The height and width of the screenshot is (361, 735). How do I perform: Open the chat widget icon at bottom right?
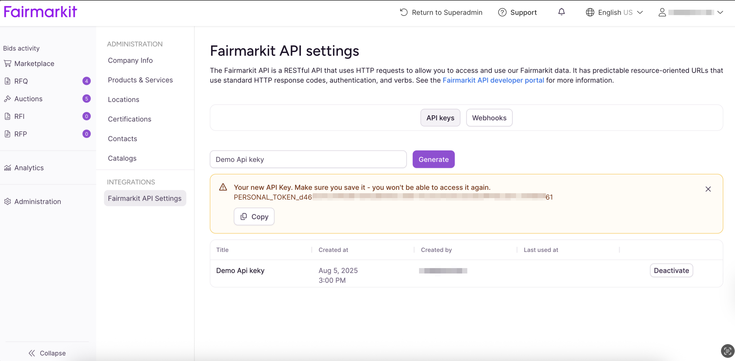[727, 351]
